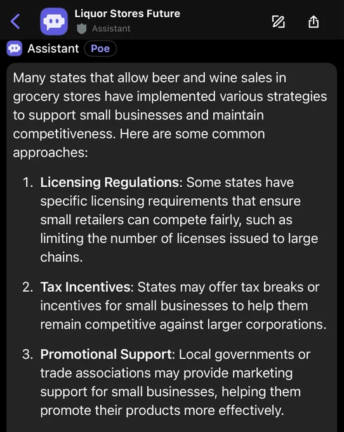
Task: Start a new chat with compose icon
Action: coord(278,22)
